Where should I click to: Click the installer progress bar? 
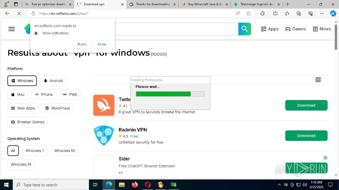(170, 94)
